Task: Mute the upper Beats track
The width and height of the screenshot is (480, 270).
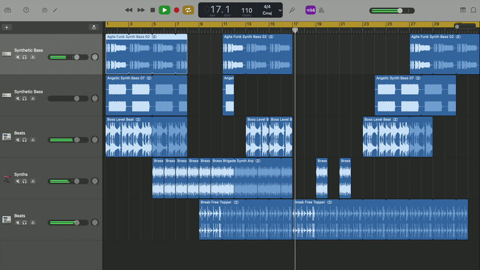Action: 18,140
